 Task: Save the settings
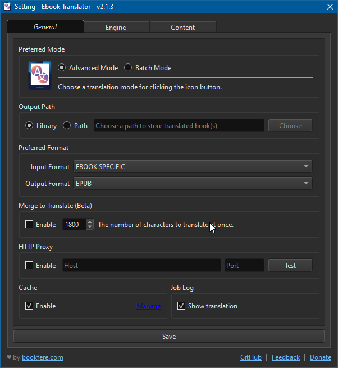point(169,336)
